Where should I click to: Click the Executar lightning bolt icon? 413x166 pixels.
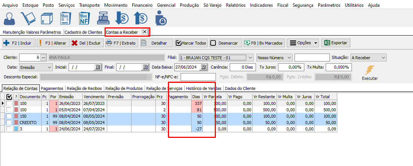(370, 70)
